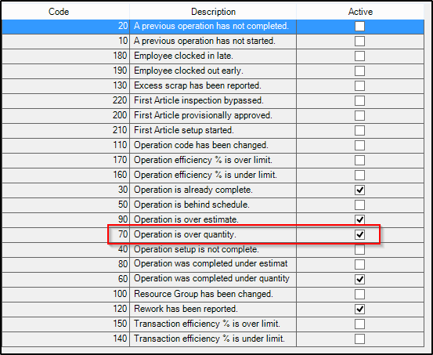The image size is (433, 355).
Task: Click 'Operation setup is not complete.' text
Action: (197, 249)
